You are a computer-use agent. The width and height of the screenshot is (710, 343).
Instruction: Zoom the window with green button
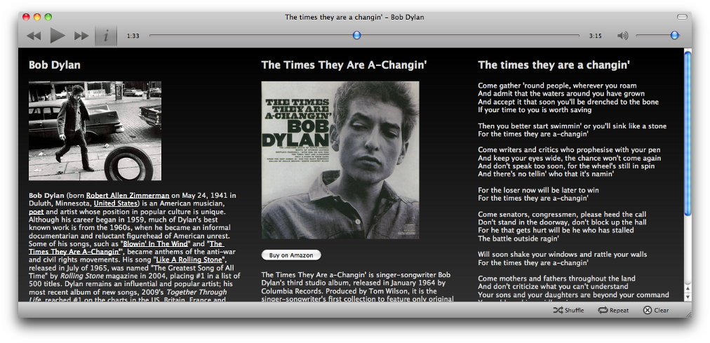48,18
